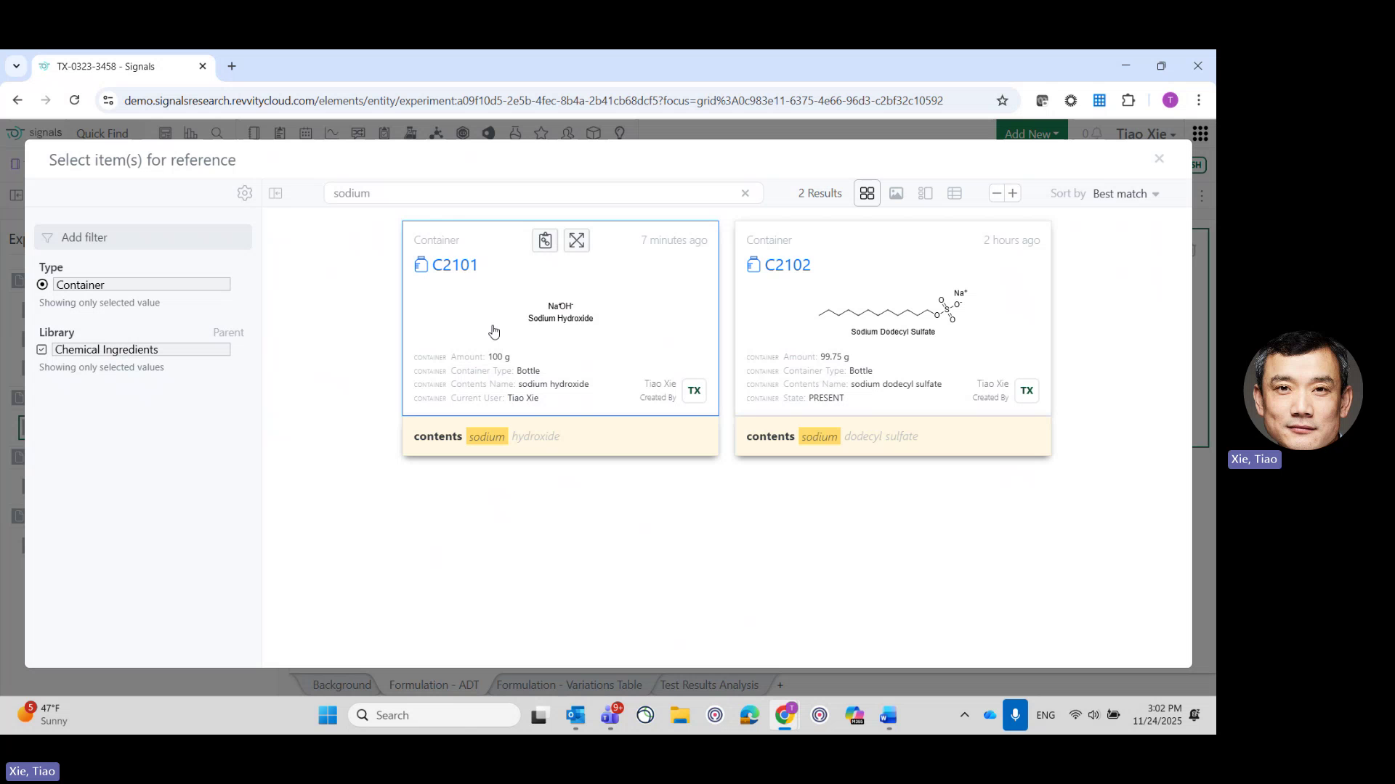Open the Add New dropdown
Screen dimensions: 1395x784
(x=1031, y=134)
